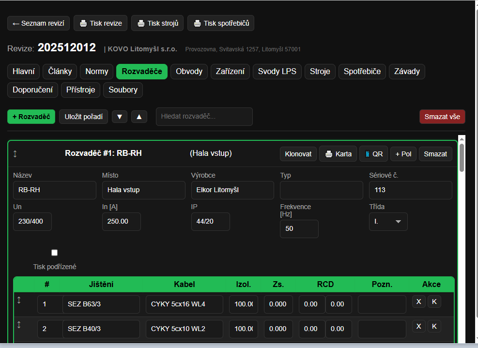Open the QR code for switchboard RB-RH
Image resolution: width=478 pixels, height=348 pixels.
point(373,154)
